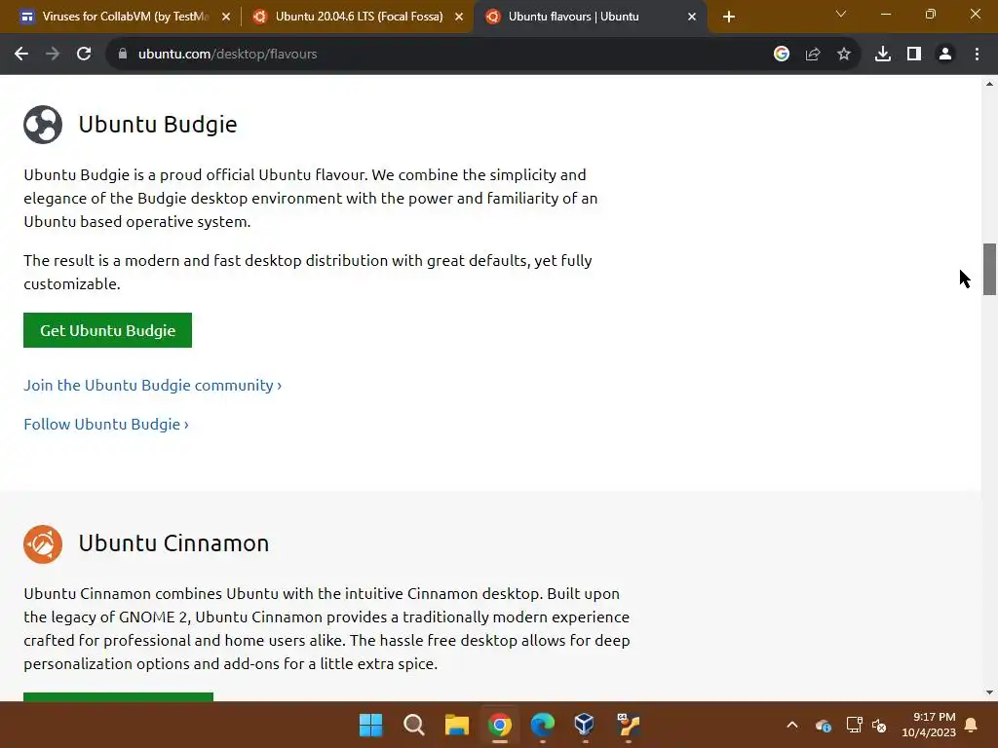This screenshot has width=998, height=748.
Task: Close the Ubuntu 20.04.6 LTS tab
Action: [459, 18]
